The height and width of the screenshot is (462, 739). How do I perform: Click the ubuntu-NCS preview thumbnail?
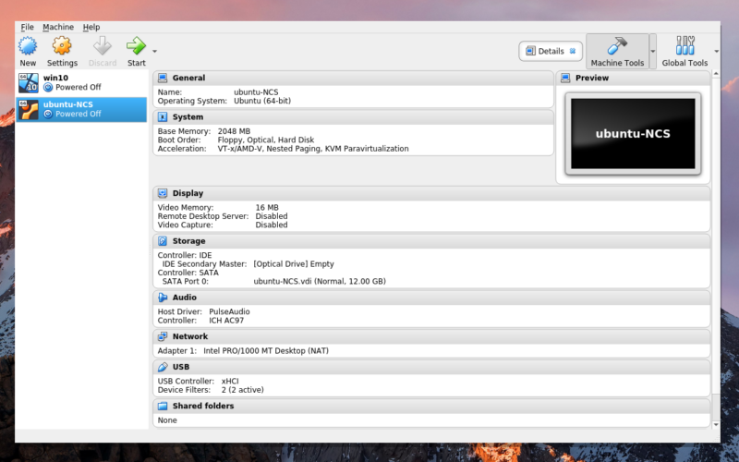[x=633, y=134]
